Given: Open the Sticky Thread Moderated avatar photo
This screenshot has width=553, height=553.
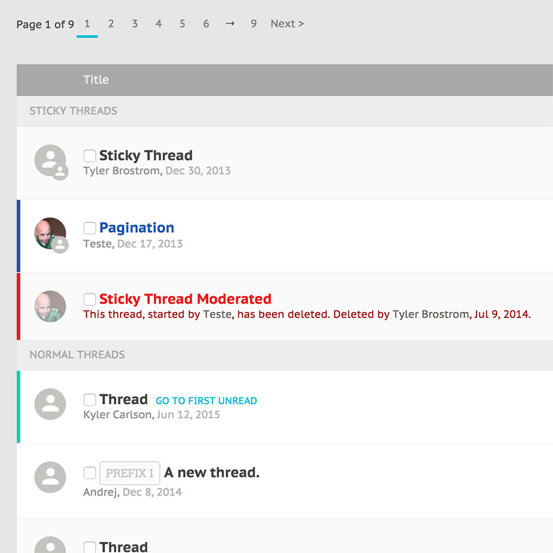Looking at the screenshot, I should click(50, 306).
